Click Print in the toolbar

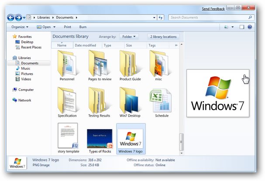point(67,27)
